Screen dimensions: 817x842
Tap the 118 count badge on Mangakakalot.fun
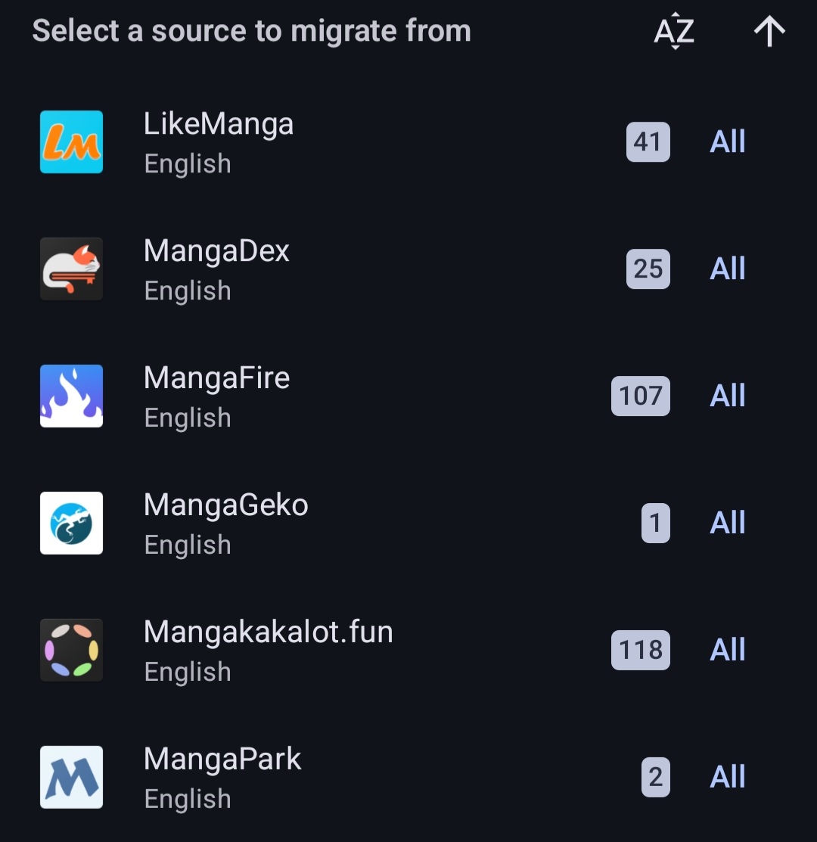[x=641, y=650]
